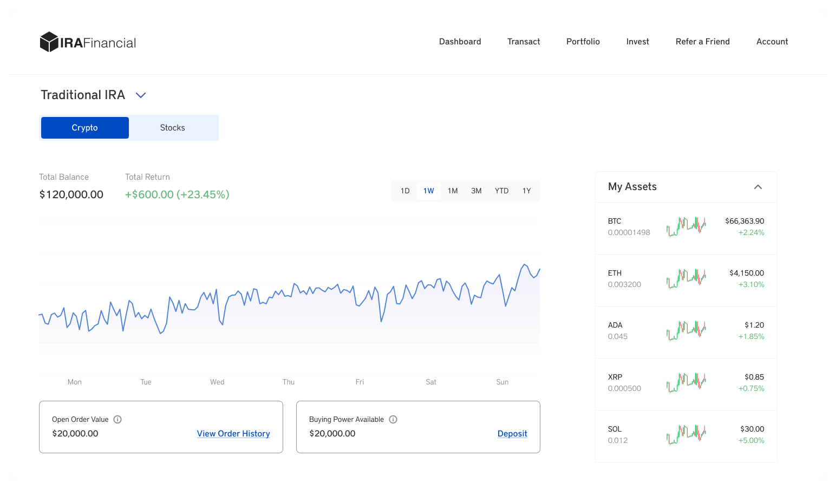
Task: Click the Thu label on chart axis
Action: pos(289,382)
